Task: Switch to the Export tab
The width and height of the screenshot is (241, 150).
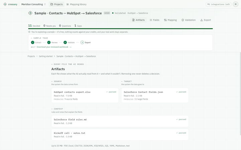Action: pyautogui.click(x=206, y=20)
